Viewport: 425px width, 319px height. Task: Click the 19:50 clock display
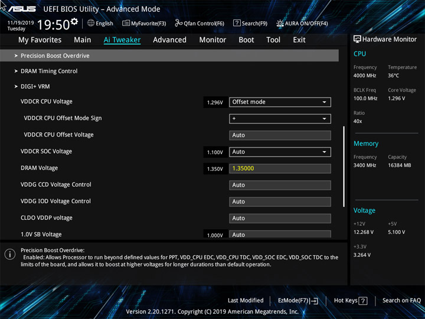(x=53, y=25)
